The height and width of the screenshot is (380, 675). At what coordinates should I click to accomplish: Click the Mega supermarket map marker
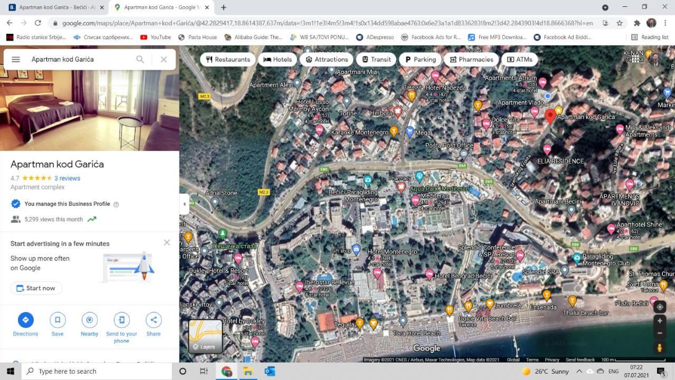pyautogui.click(x=410, y=132)
